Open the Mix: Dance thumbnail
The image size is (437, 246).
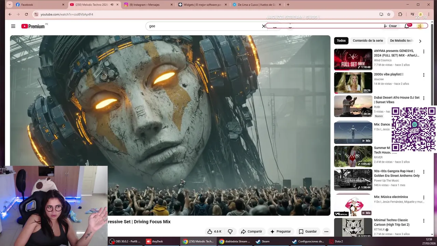click(353, 133)
